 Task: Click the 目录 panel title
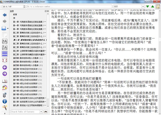pos(12,11)
